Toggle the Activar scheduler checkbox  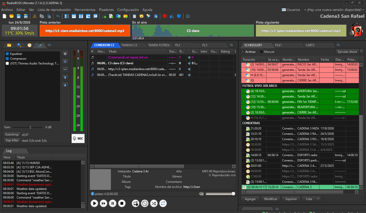[243, 52]
